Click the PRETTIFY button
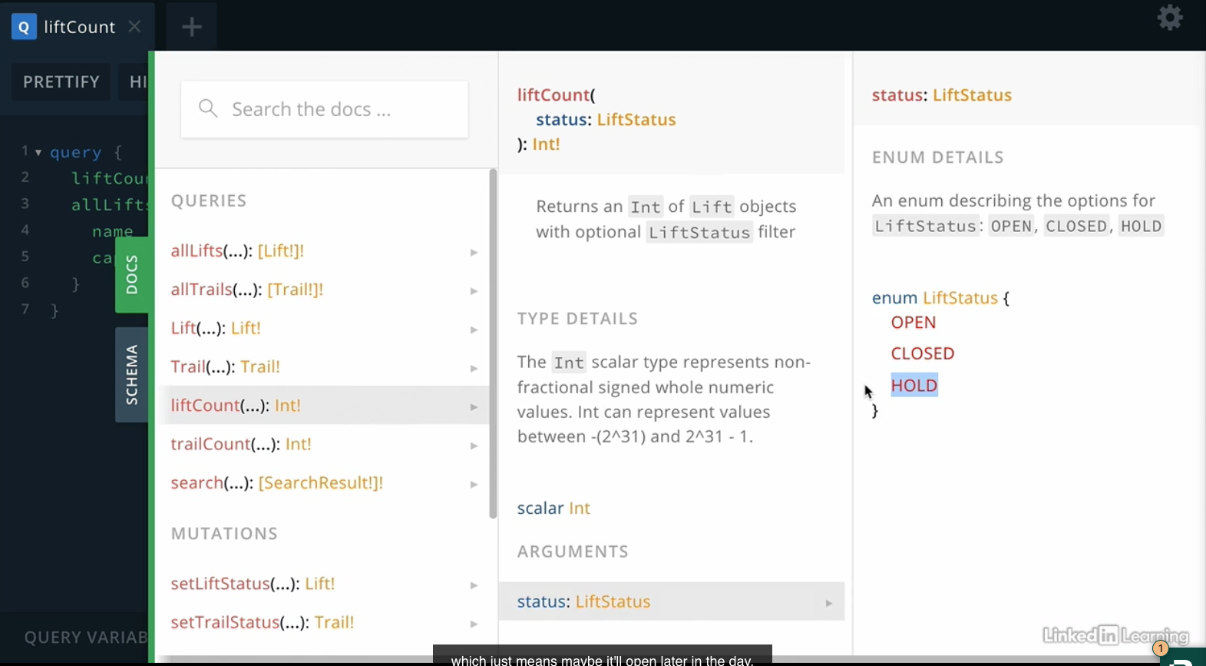Image resolution: width=1206 pixels, height=666 pixels. 61,81
